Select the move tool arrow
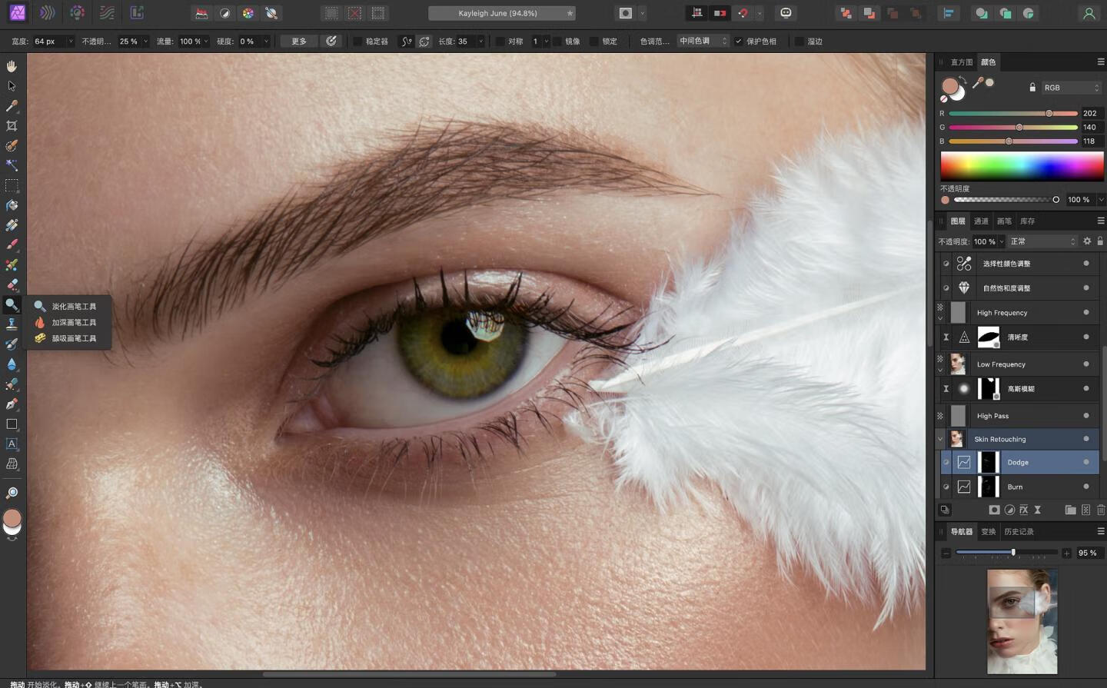Viewport: 1107px width, 688px height. coord(12,86)
